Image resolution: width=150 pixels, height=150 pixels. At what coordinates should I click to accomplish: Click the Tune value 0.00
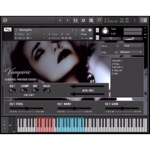[113, 34]
